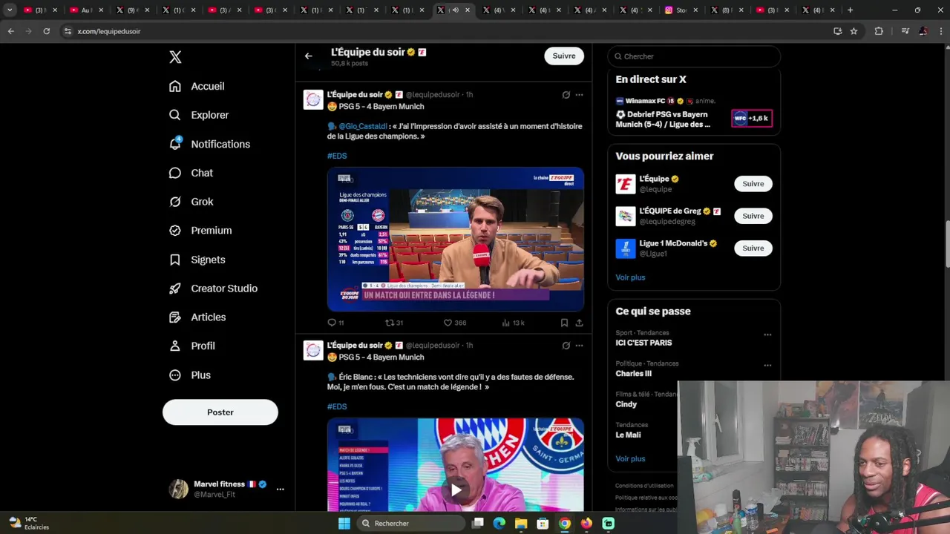Screen dimensions: 950x534
Task: Click Voir plus under Vous pourriez aimer
Action: point(630,277)
